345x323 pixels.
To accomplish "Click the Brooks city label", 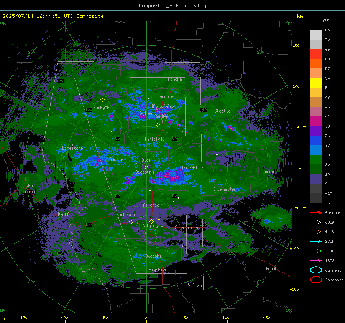I will (x=273, y=269).
